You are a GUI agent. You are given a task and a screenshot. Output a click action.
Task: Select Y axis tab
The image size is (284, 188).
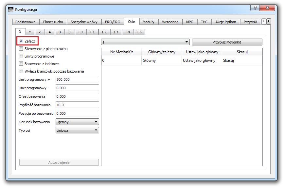30,32
